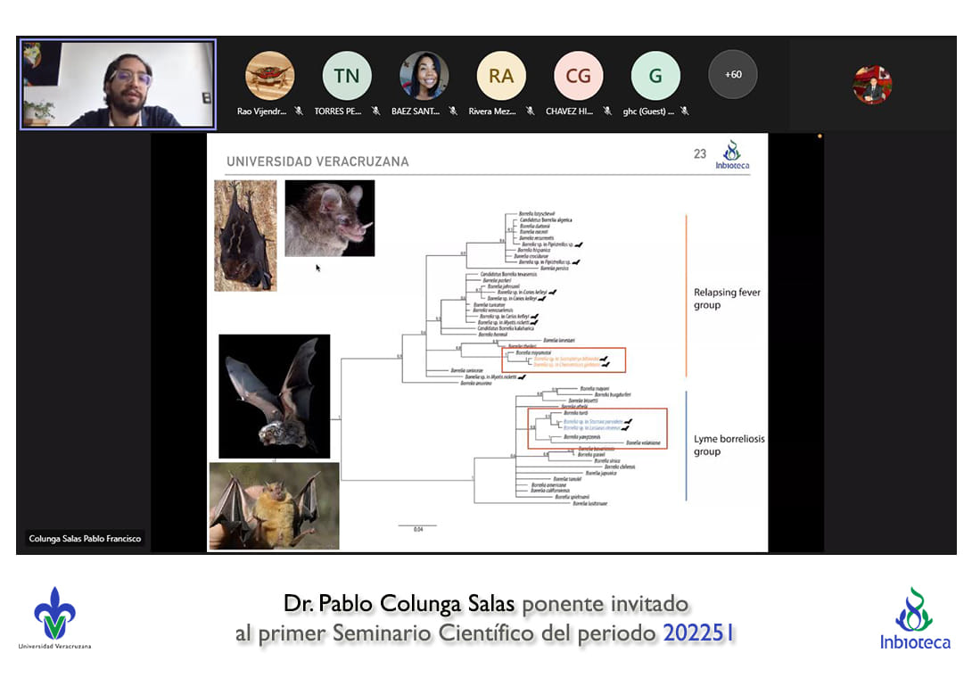Select the G guest participant avatar
The width and height of the screenshot is (972, 678).
[x=655, y=76]
